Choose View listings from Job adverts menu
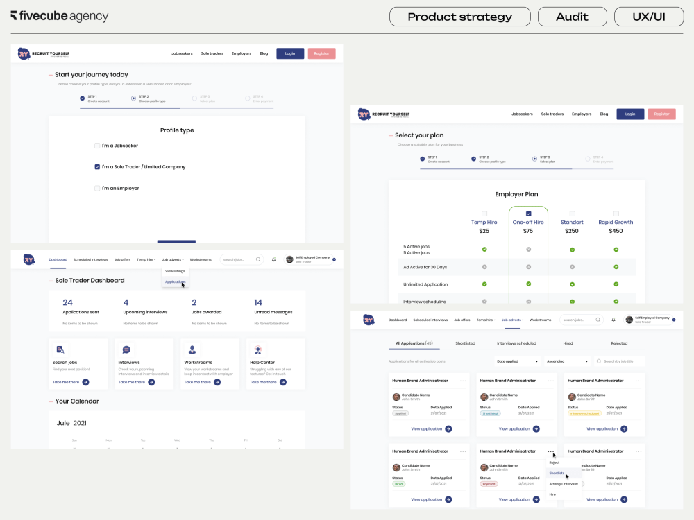Viewport: 694px width, 520px height. tap(176, 271)
